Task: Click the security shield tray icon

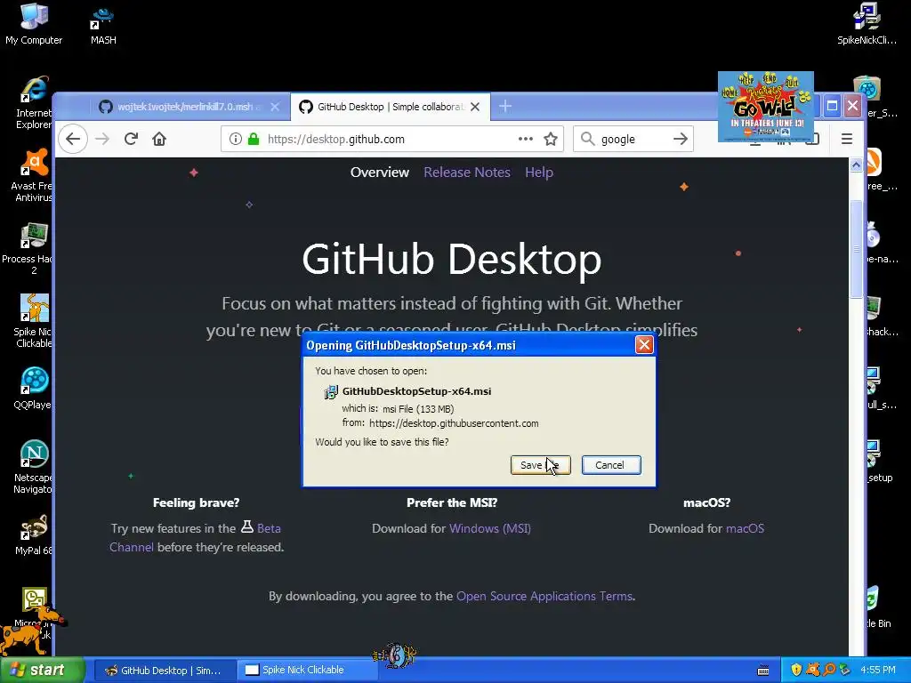Action: [796, 670]
